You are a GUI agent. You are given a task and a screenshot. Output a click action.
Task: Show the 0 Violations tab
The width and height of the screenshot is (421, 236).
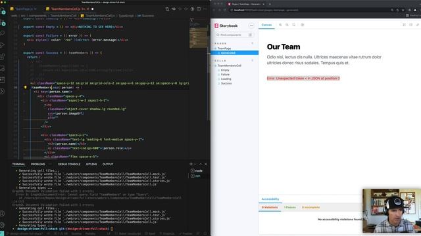(270, 207)
